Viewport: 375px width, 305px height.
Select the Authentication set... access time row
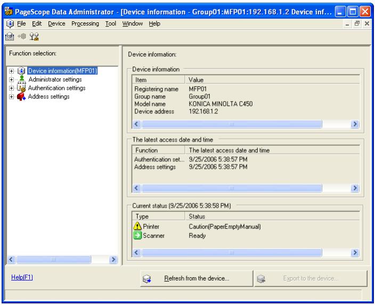(x=246, y=159)
